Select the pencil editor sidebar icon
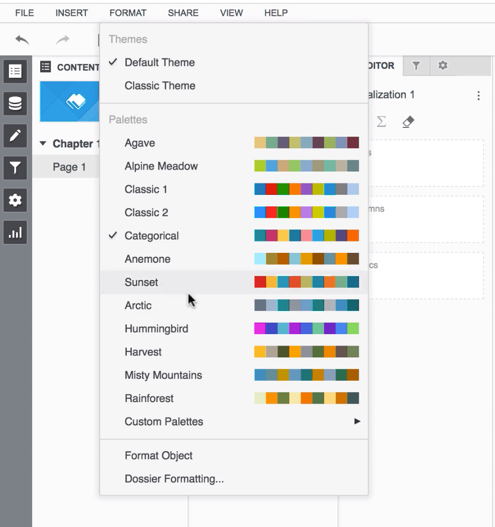Image resolution: width=495 pixels, height=527 pixels. point(15,136)
